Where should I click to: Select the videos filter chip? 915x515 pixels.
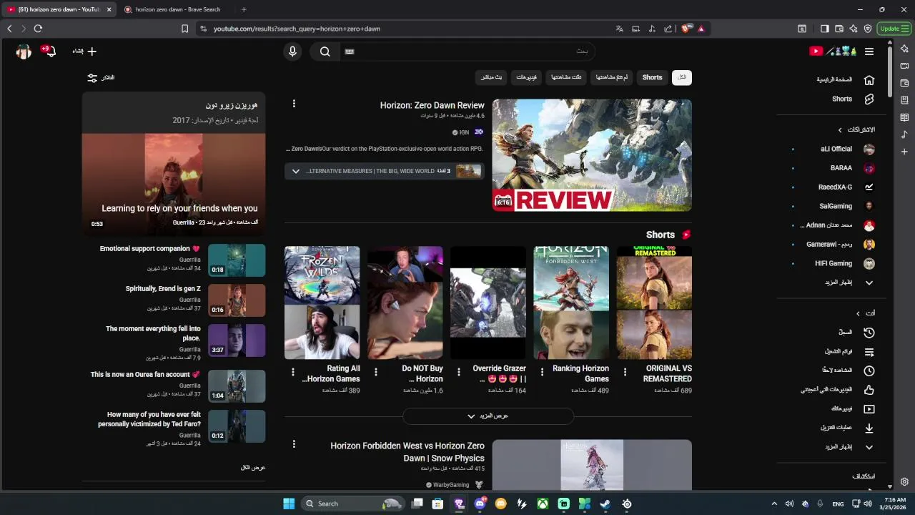(527, 77)
